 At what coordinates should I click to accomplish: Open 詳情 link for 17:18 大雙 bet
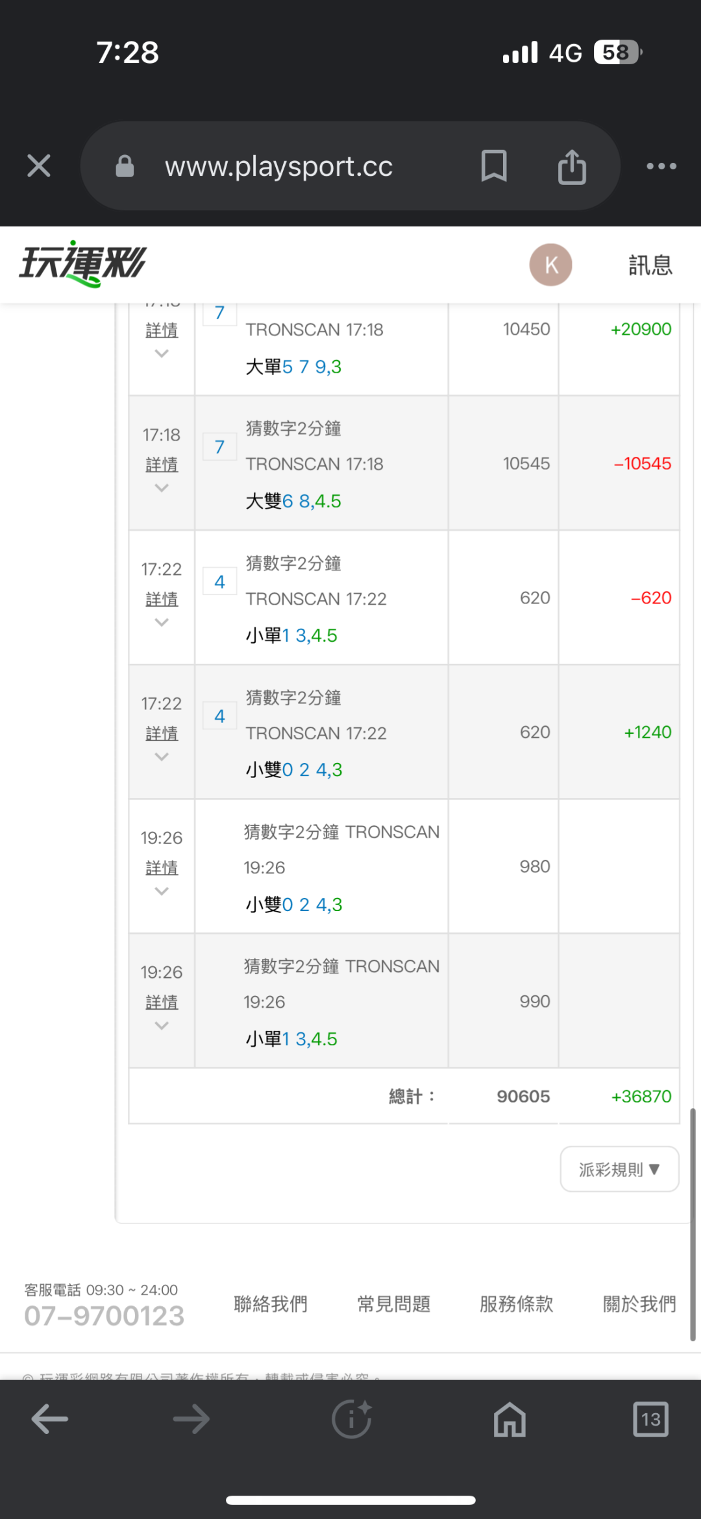point(162,465)
